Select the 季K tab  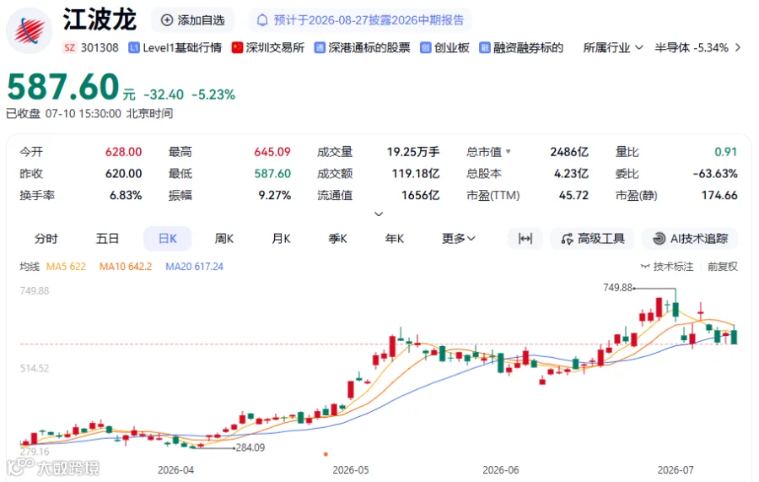(x=337, y=239)
